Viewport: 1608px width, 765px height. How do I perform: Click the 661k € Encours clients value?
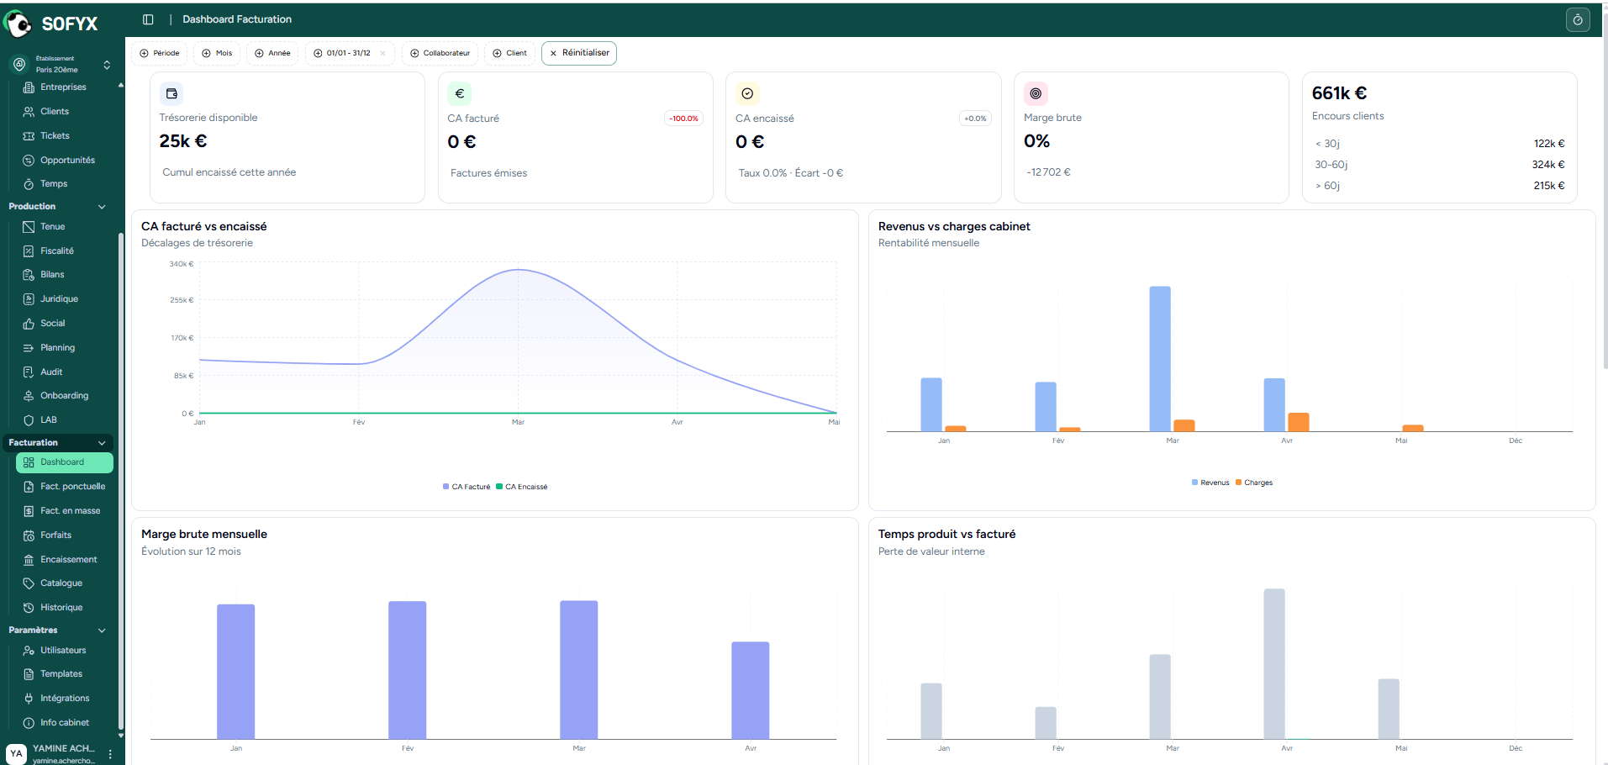pos(1339,93)
